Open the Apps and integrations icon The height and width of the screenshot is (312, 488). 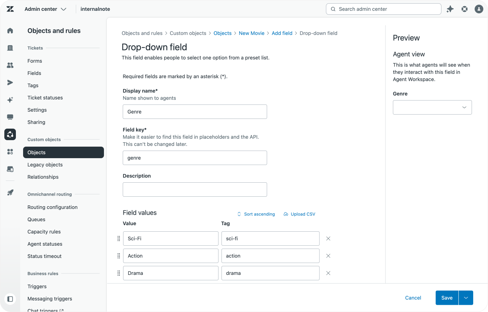point(10,152)
